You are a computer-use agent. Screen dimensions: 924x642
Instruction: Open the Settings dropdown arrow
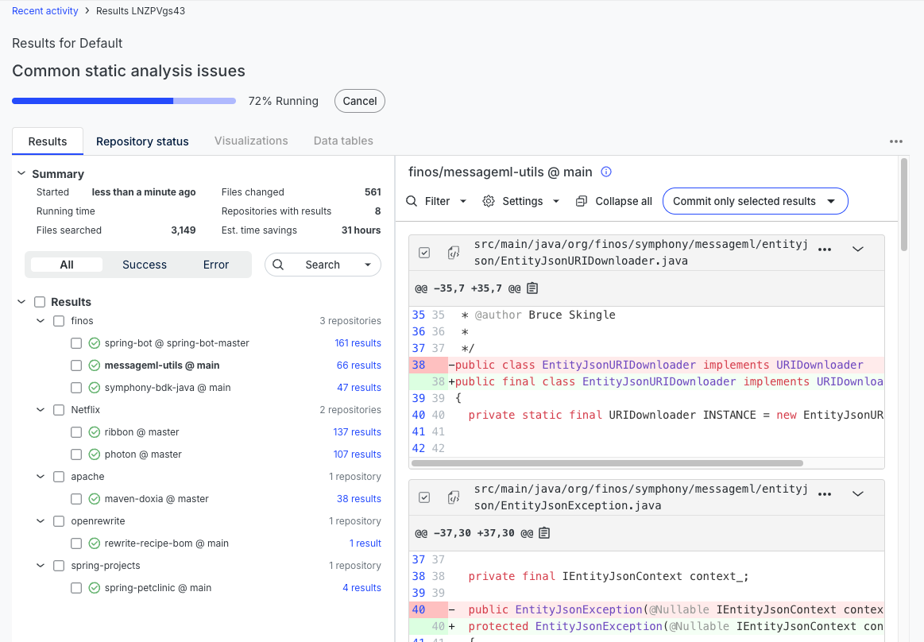tap(555, 201)
